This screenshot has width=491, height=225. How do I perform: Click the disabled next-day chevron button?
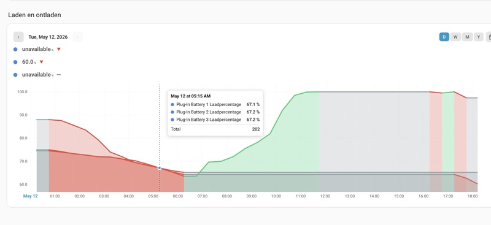click(x=78, y=37)
